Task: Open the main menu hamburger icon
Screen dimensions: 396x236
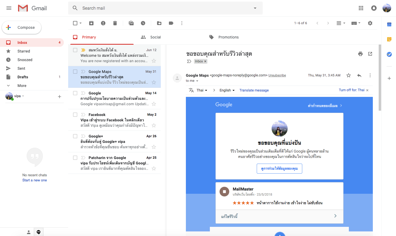Action: point(9,8)
